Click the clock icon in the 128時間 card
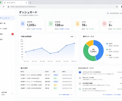This screenshot has width=122, height=101. 51,24
